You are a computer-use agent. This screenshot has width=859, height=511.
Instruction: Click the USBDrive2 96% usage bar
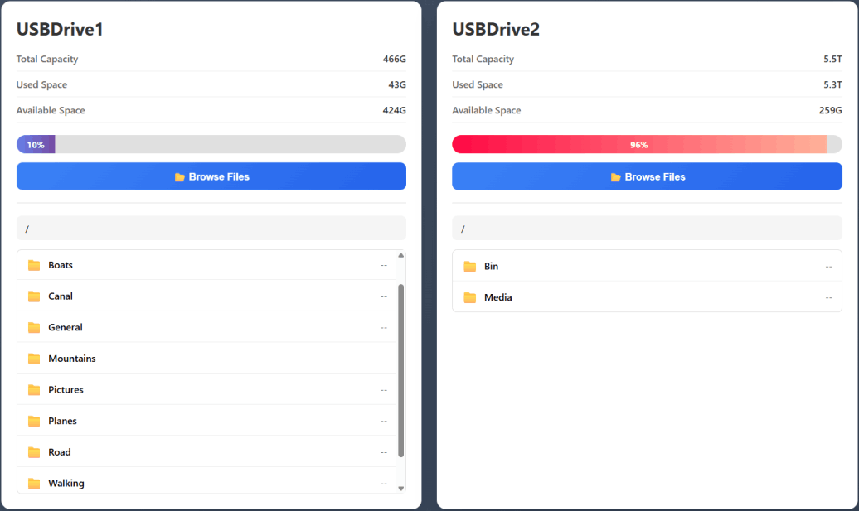(x=647, y=144)
